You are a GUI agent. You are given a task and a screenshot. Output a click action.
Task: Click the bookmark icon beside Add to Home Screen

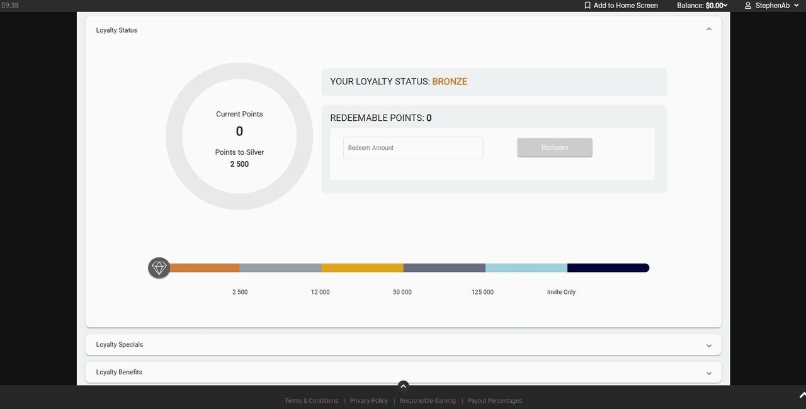(x=587, y=6)
